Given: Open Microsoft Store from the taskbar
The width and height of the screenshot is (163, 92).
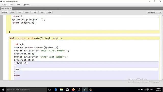Looking at the screenshot, I should 67,90.
